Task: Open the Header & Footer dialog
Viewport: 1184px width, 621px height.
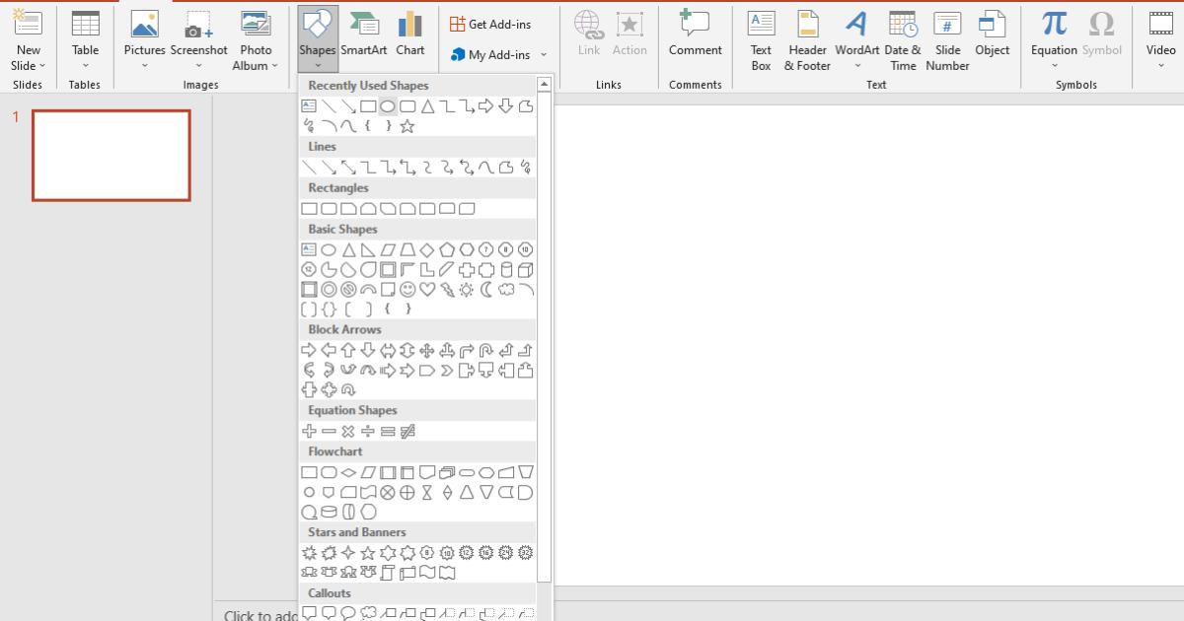Action: coord(806,39)
